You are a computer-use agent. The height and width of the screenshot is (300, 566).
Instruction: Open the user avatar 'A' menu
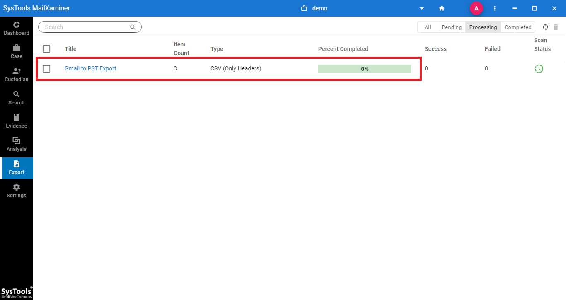[476, 8]
